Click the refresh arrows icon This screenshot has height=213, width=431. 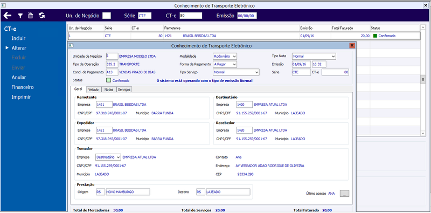42,16
